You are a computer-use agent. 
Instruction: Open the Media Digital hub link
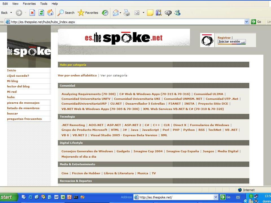[x=228, y=151]
